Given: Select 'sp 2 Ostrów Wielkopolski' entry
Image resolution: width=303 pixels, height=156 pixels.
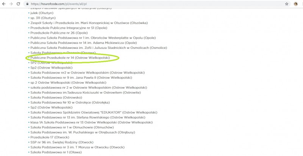Looking at the screenshot, I should tap(68, 83).
